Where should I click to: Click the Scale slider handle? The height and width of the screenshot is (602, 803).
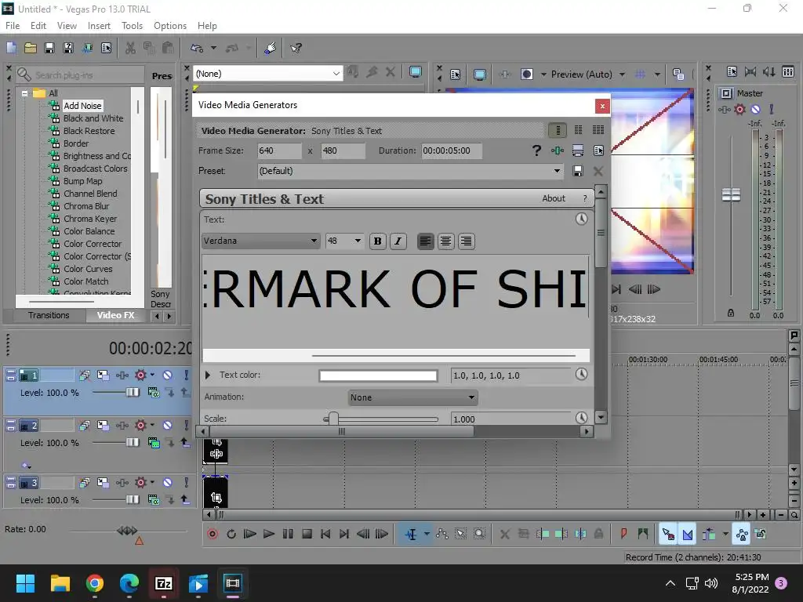[332, 419]
